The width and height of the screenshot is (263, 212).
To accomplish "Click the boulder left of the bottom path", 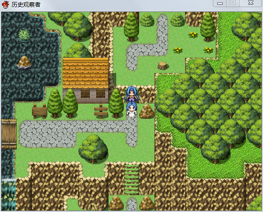I will 116,203.
